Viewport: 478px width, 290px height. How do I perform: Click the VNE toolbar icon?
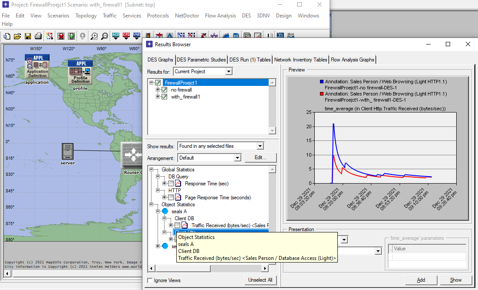(x=137, y=36)
